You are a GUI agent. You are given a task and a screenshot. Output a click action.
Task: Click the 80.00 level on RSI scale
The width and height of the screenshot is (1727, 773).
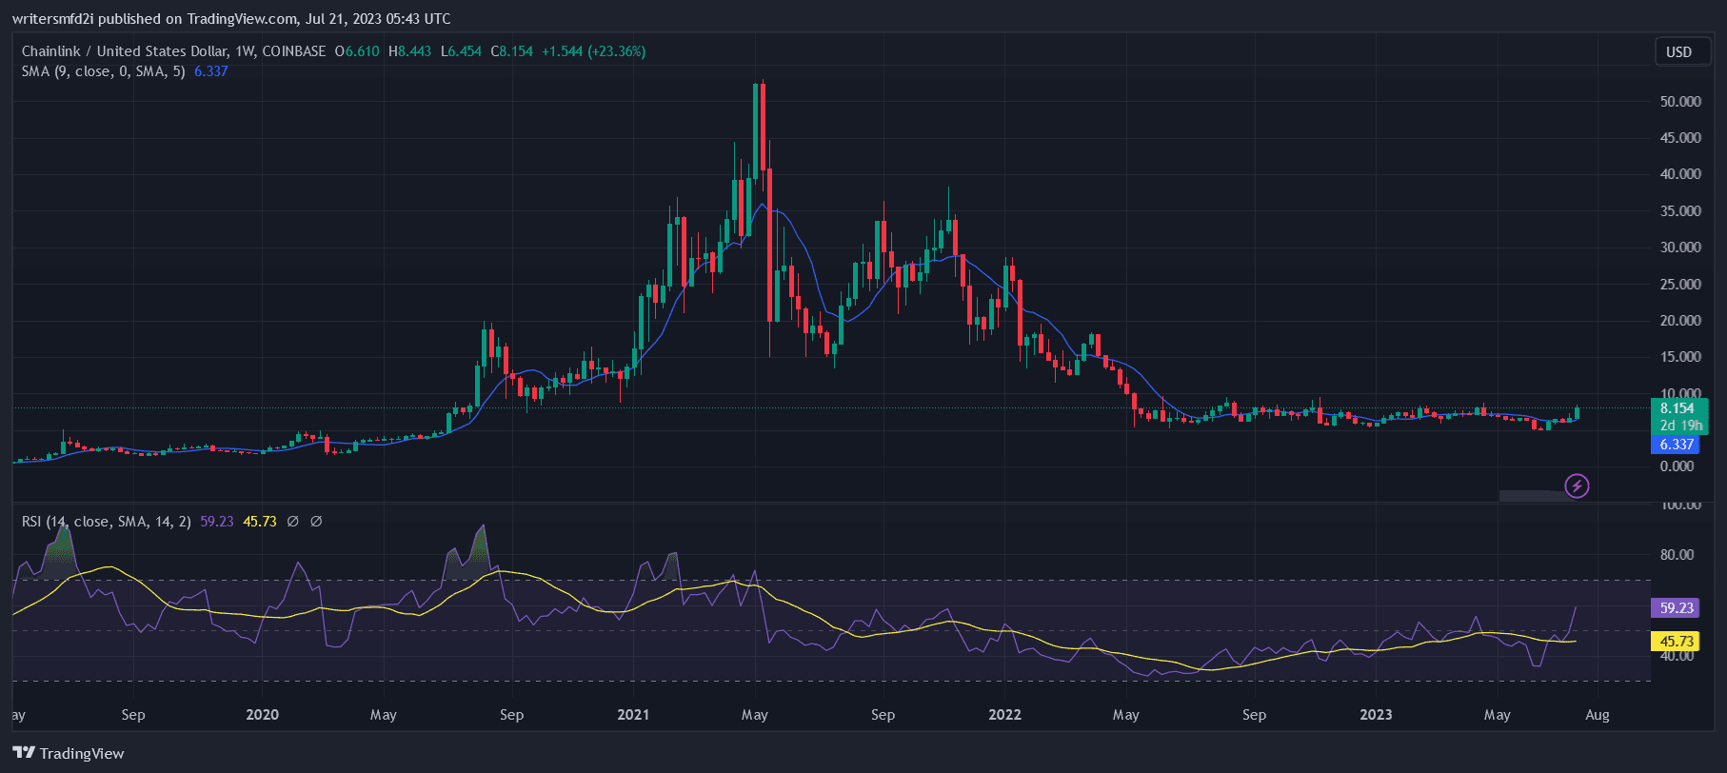(x=1677, y=555)
